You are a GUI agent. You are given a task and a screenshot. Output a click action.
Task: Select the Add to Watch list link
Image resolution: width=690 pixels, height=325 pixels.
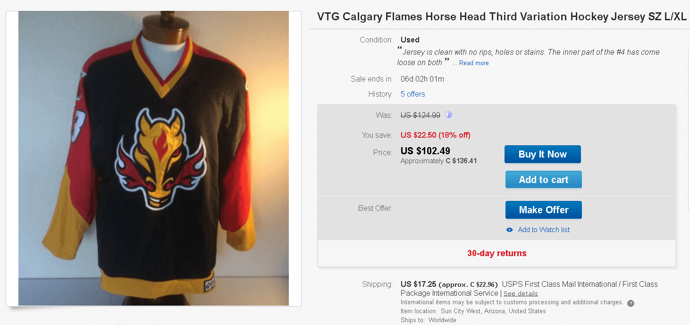544,230
